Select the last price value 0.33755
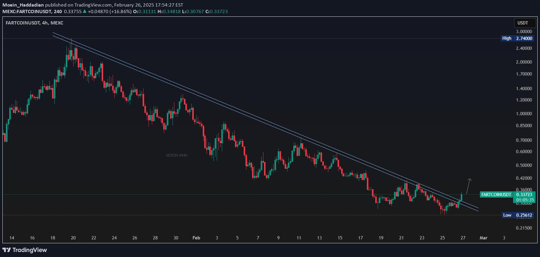 coord(73,11)
